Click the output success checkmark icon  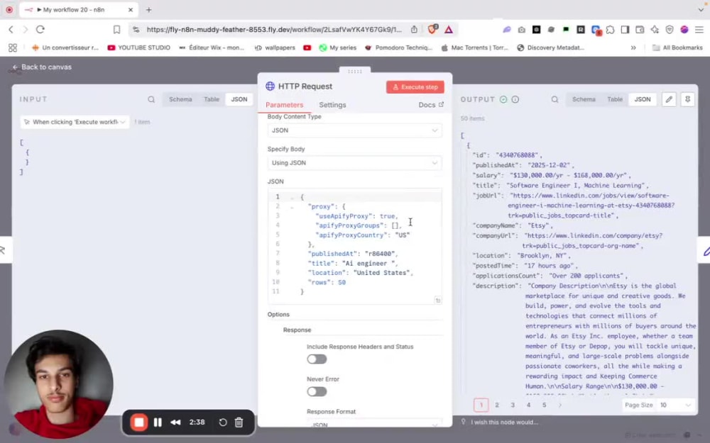coord(503,99)
